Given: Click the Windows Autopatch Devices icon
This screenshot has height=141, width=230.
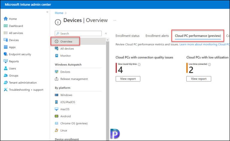Looking at the screenshot, I should (x=57, y=72).
